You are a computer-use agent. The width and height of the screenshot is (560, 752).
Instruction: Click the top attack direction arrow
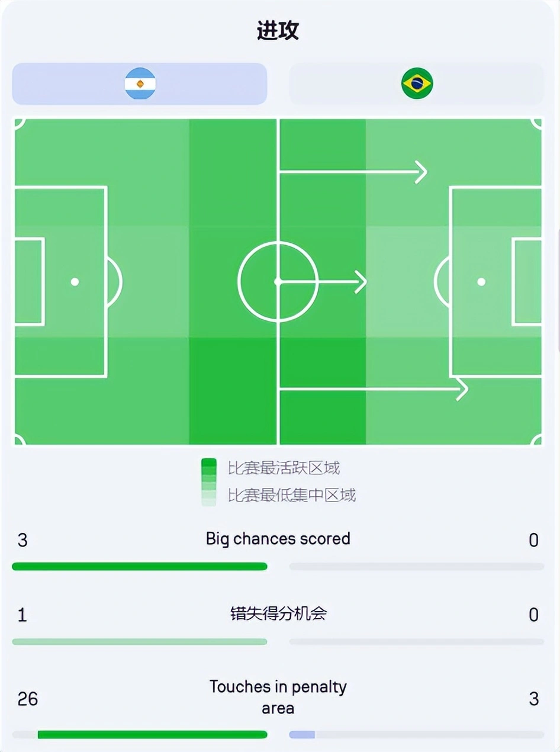coord(353,172)
